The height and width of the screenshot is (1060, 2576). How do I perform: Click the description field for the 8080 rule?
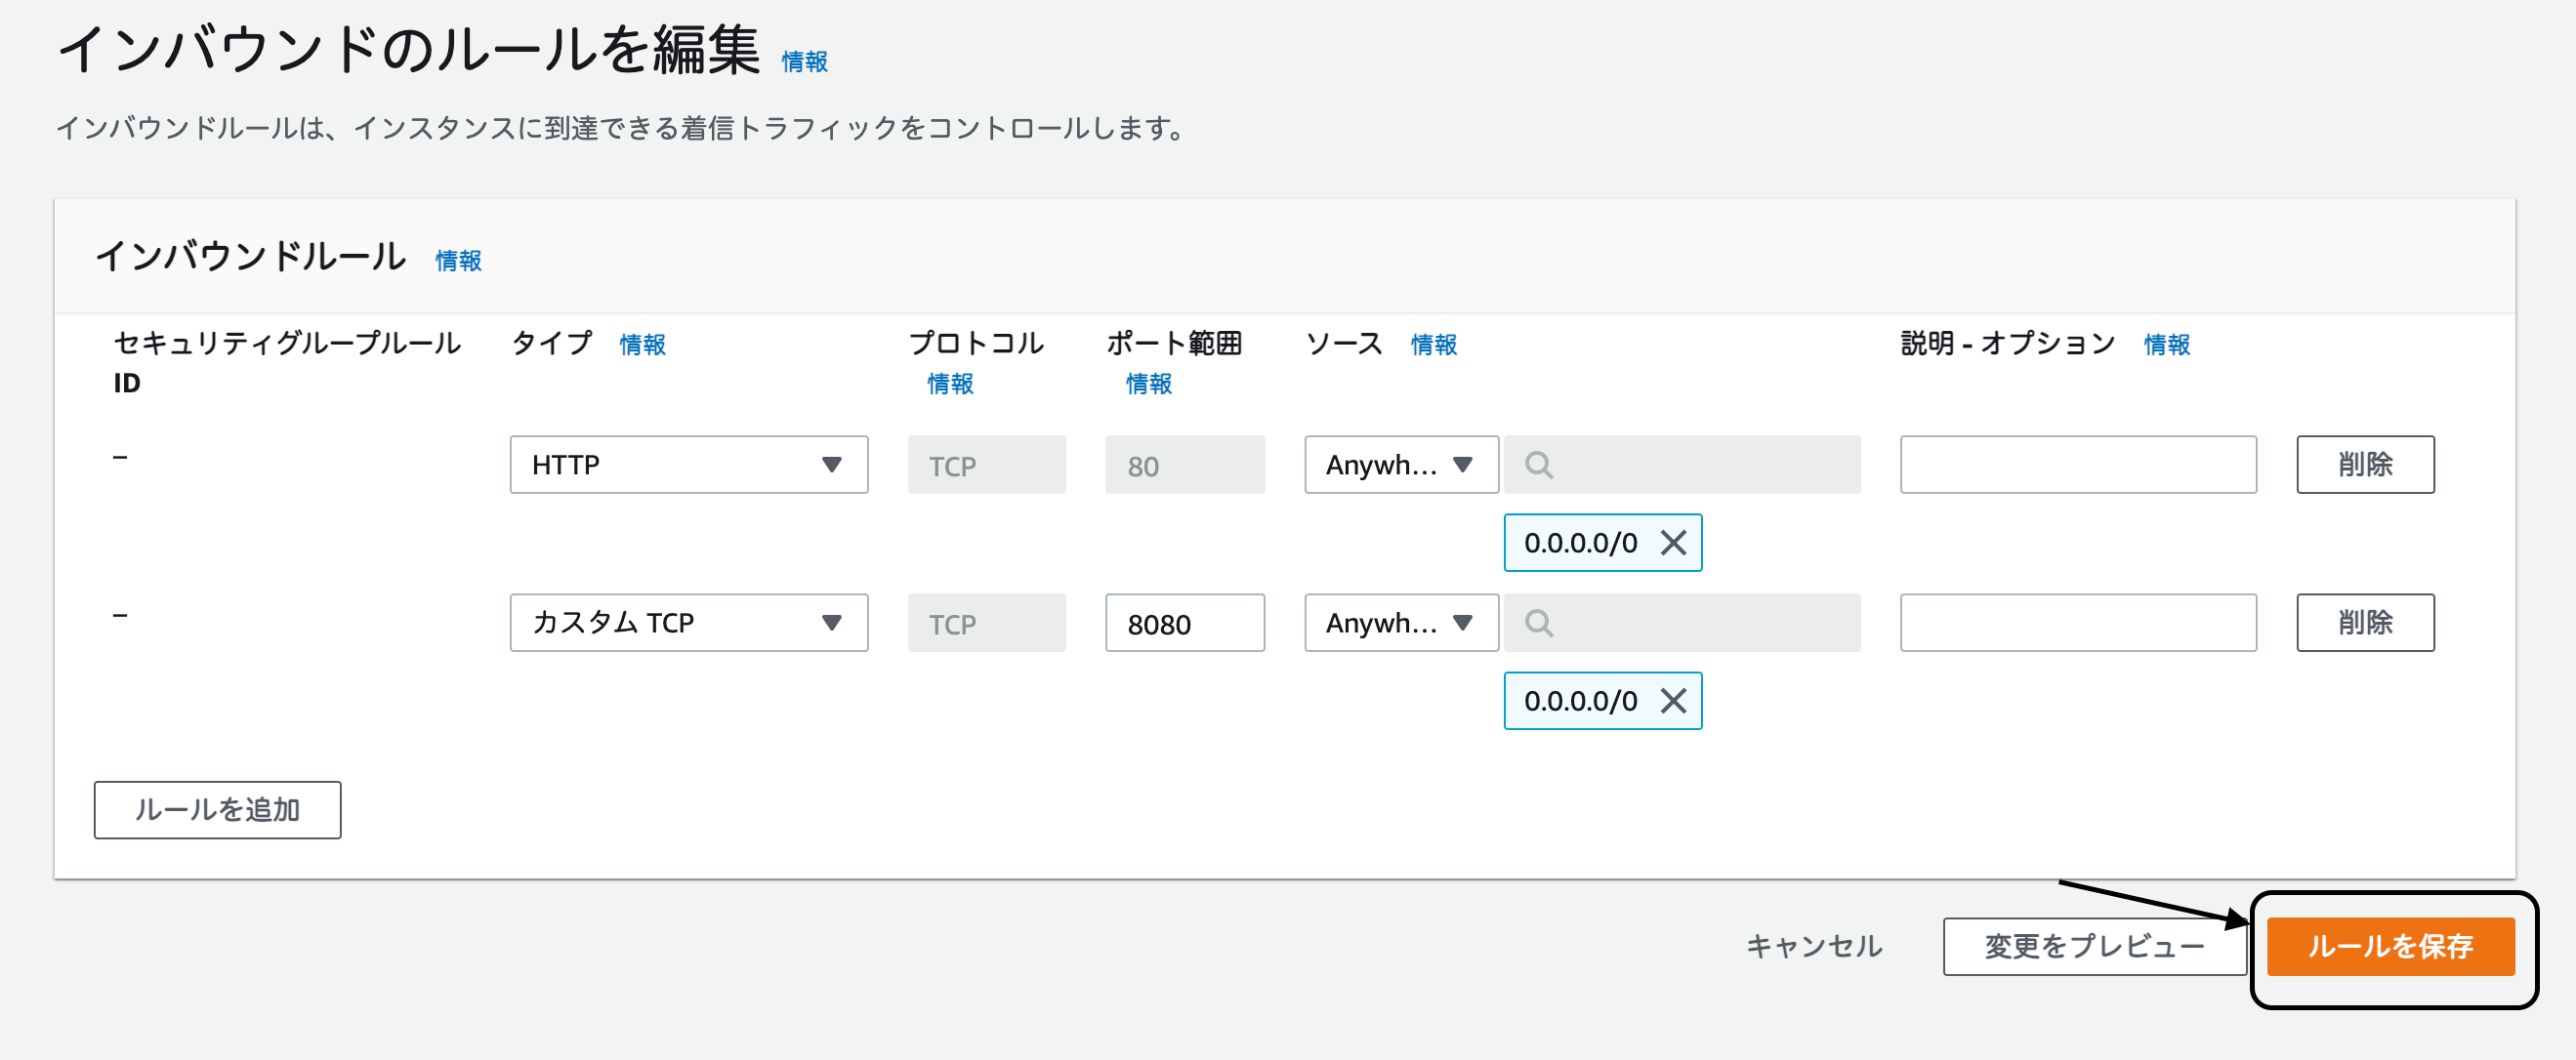pyautogui.click(x=2078, y=623)
